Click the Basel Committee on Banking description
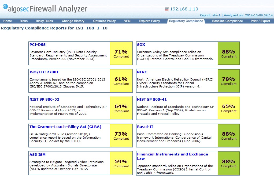The image size is (274, 179). tap(174, 138)
